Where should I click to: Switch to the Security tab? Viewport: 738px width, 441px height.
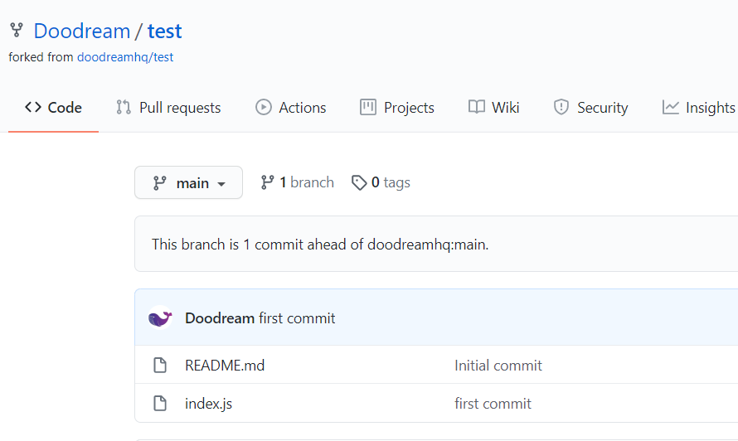[590, 108]
